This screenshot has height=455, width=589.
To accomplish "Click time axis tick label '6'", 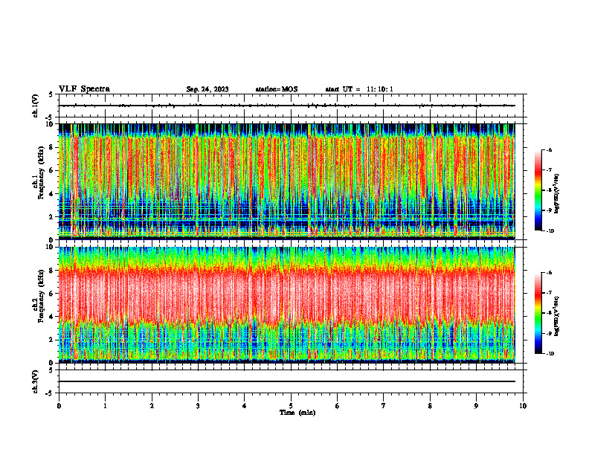I will [x=338, y=406].
